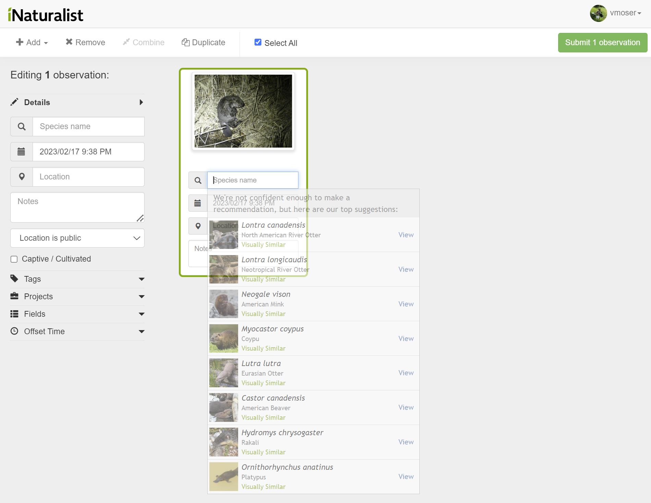Click View for American Mink
651x503 pixels.
point(406,304)
